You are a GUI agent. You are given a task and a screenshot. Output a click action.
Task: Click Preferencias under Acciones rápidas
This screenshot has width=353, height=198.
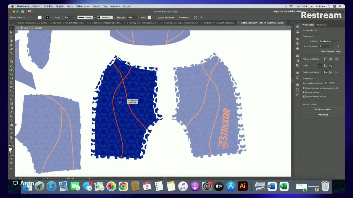click(323, 115)
